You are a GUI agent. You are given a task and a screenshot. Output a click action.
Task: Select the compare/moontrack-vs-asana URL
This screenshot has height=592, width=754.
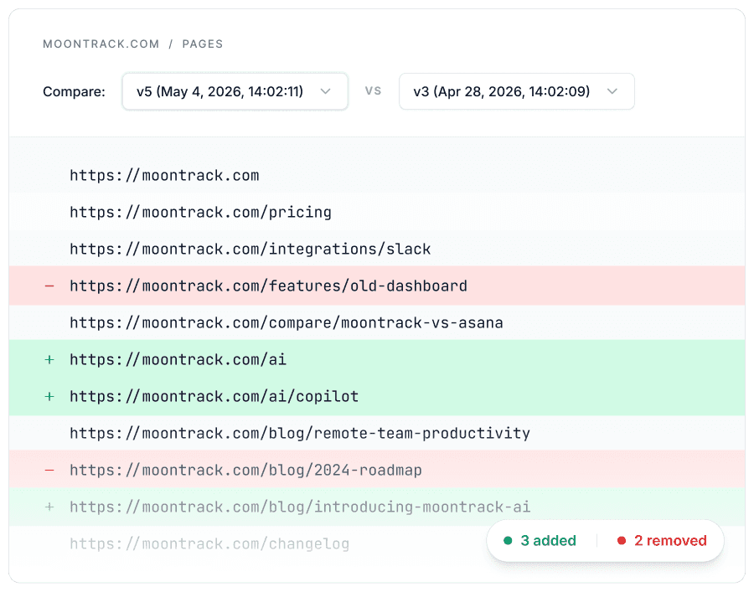[x=287, y=323]
